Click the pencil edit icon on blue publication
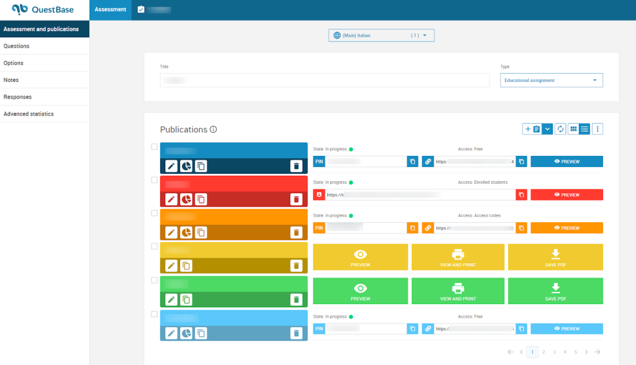Viewport: 636px width, 365px height. click(x=171, y=166)
